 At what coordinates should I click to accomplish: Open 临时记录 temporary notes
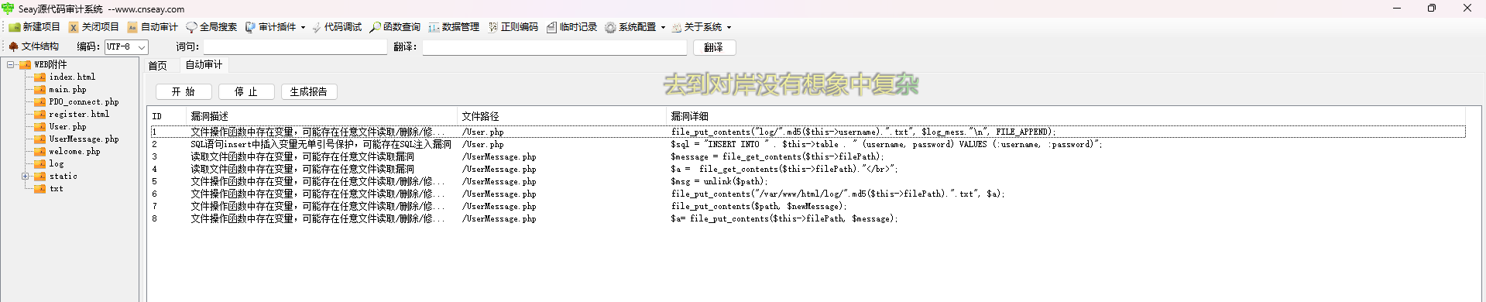tap(571, 27)
